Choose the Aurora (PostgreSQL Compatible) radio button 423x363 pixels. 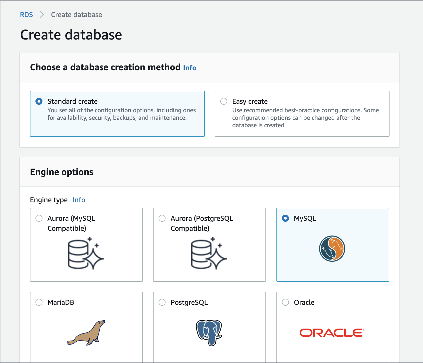[162, 218]
